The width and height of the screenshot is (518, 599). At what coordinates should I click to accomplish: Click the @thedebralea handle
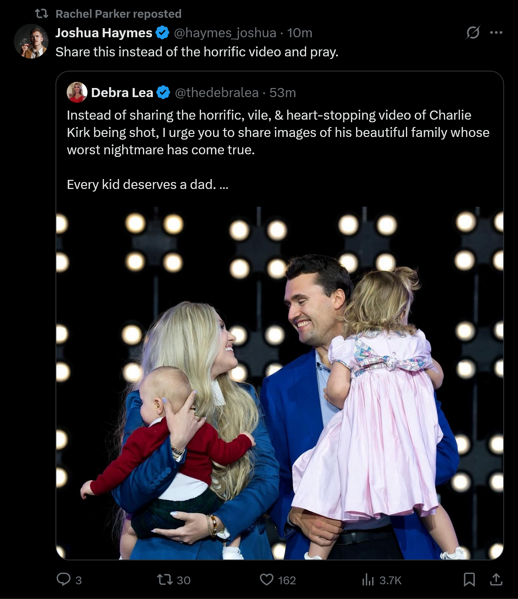point(217,93)
